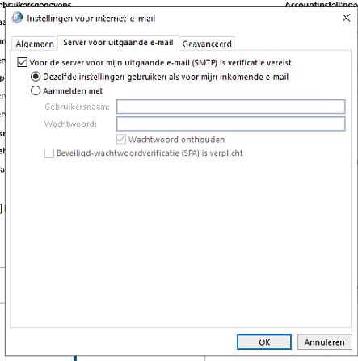
Task: Enable Beveiligd-wachtwoordverificatie (SPA) checkbox
Action: [49, 153]
